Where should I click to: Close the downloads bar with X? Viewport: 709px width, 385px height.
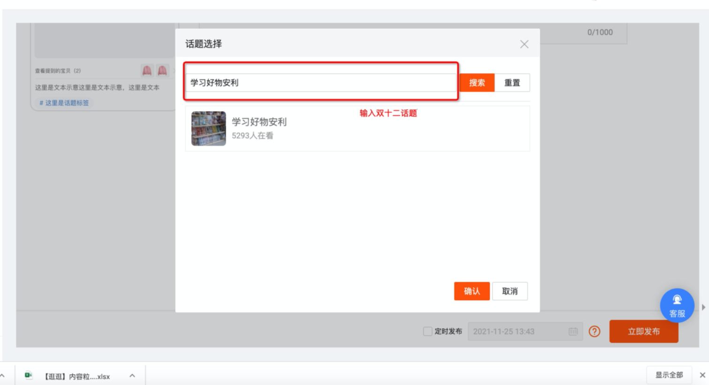(702, 375)
